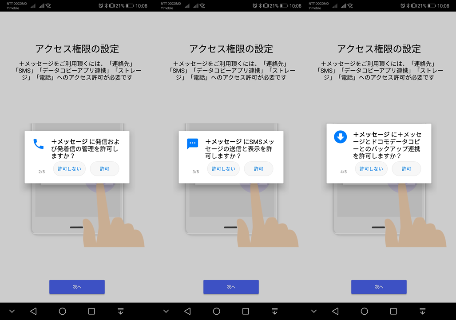Tap 許可しない in the backup 4/5 dialog
The width and height of the screenshot is (456, 320).
(371, 169)
